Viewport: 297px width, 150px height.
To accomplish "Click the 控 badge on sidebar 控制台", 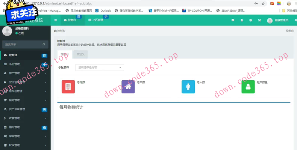I will pos(44,55).
